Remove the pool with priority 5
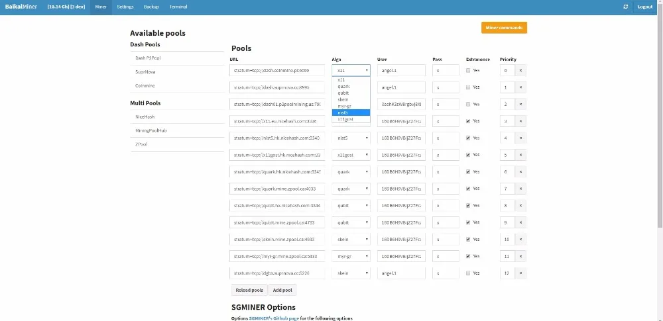The width and height of the screenshot is (663, 321). tap(520, 155)
